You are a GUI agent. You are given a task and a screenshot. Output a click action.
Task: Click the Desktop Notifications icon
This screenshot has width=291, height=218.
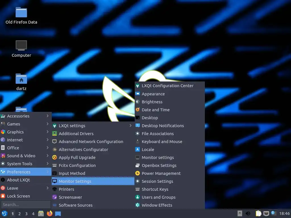point(138,125)
